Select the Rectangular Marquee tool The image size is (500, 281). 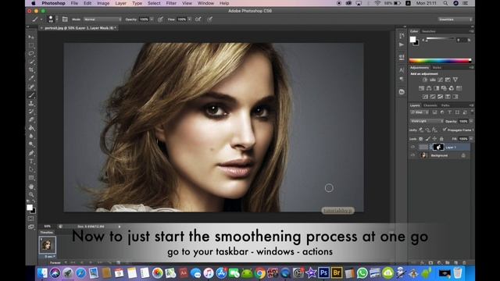click(x=31, y=45)
